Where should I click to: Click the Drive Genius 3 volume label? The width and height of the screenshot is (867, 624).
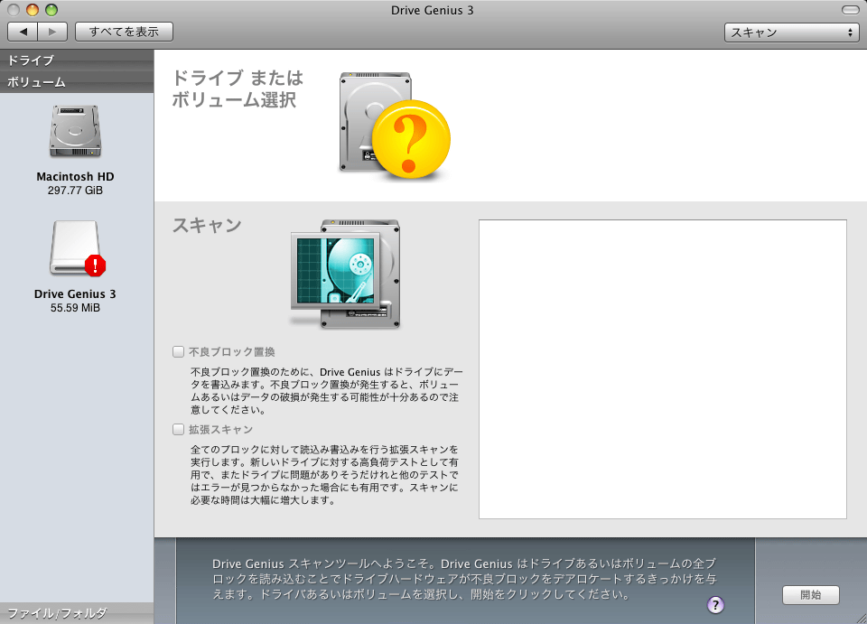tap(75, 294)
